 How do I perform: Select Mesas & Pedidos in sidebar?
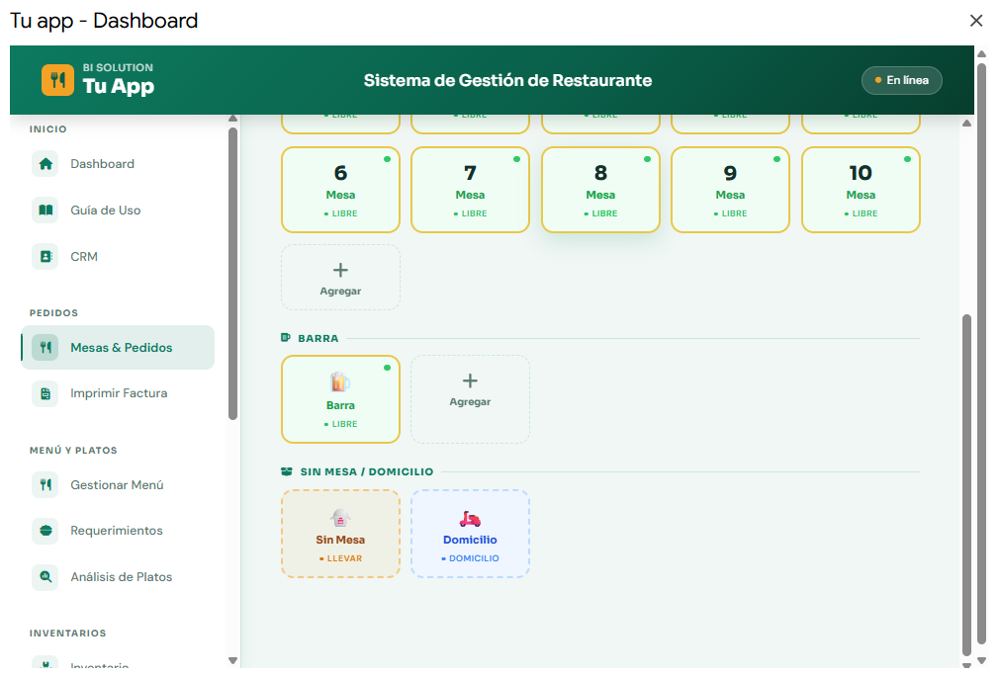118,347
